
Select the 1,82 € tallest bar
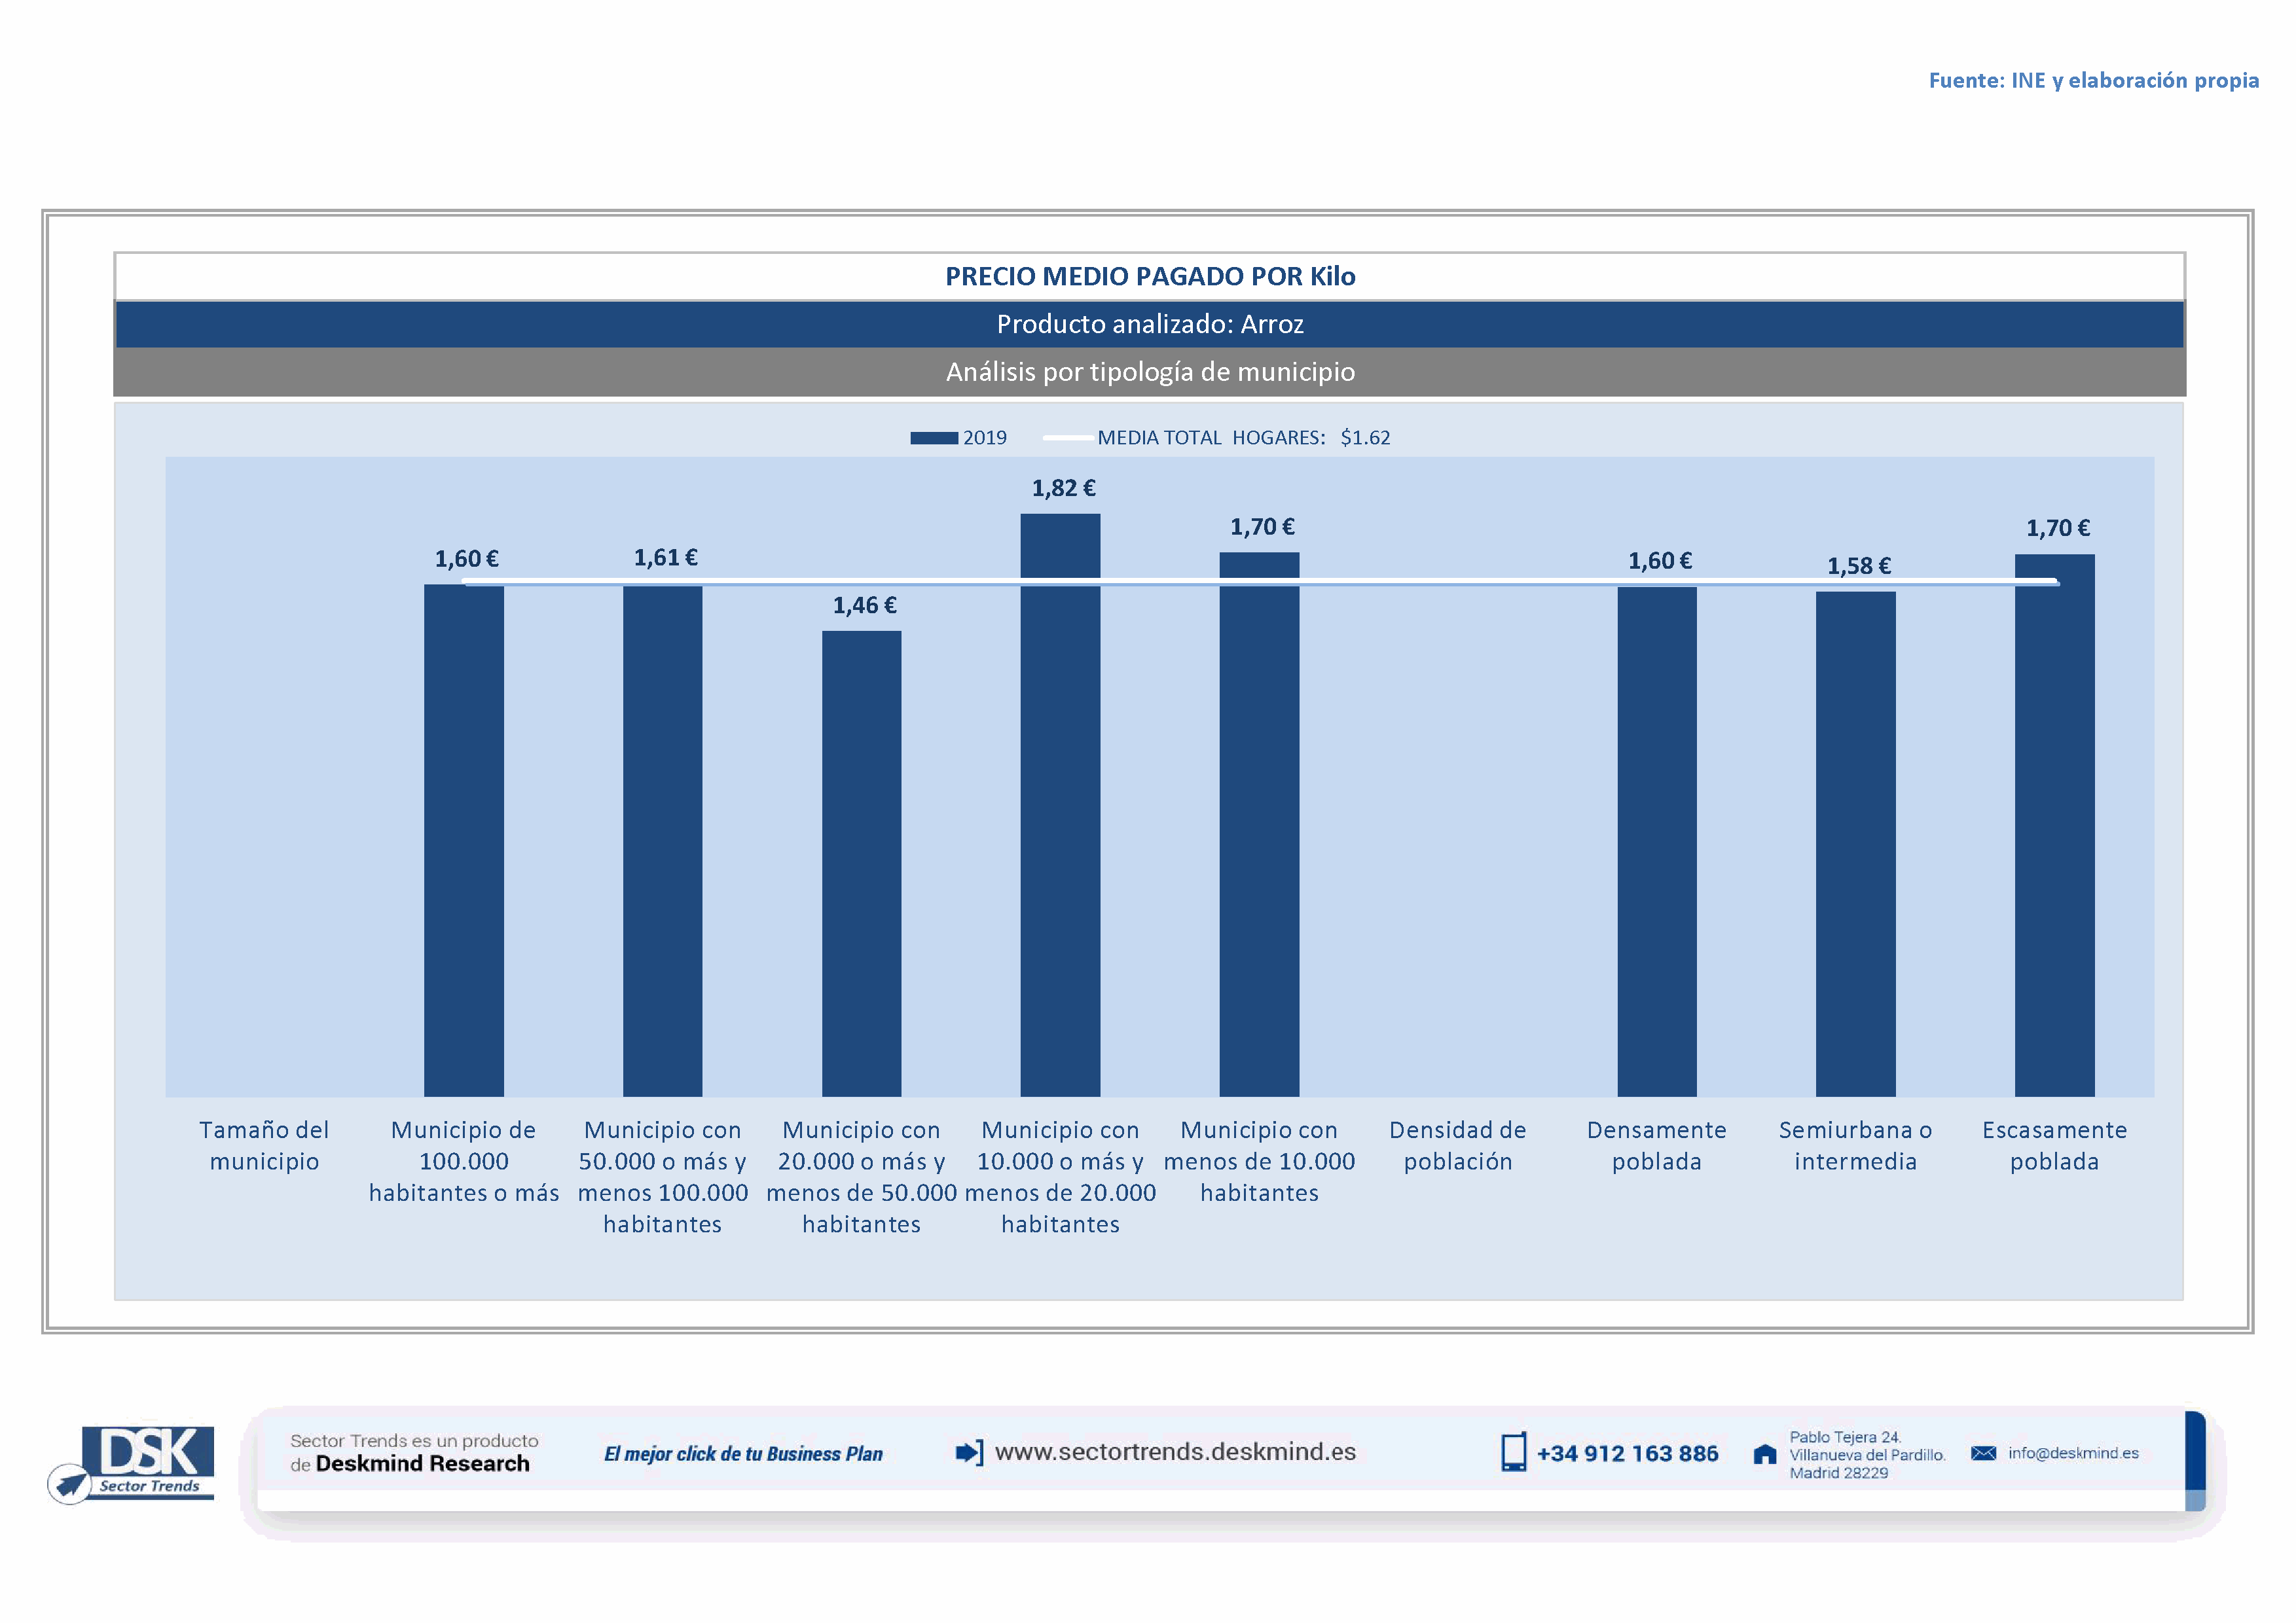(x=1060, y=804)
